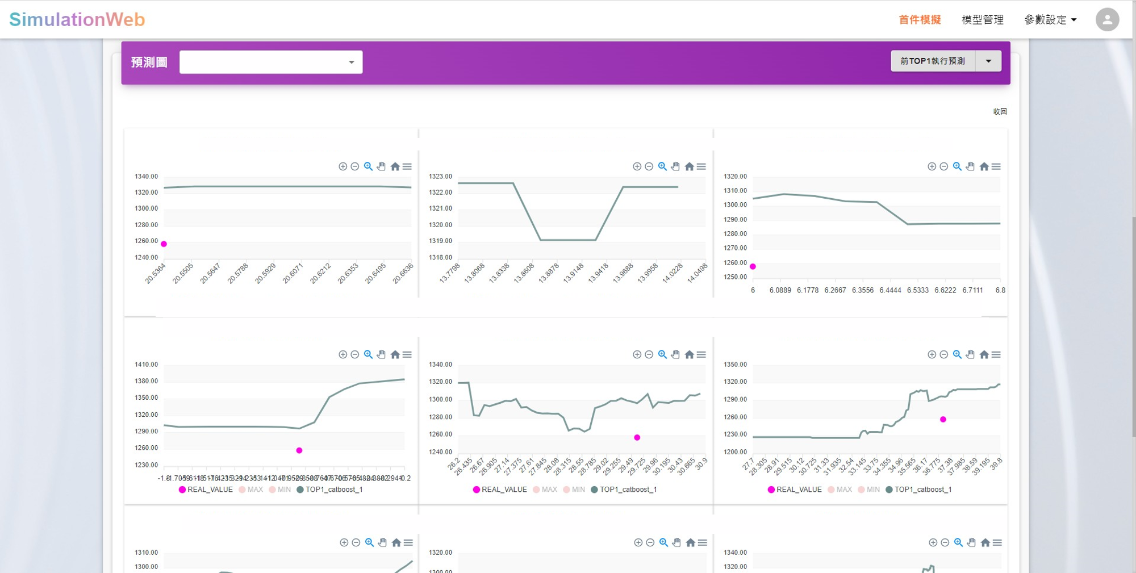This screenshot has height=573, width=1136.
Task: Select the magnifier zoom tool on the 20.5364 chart
Action: pos(368,166)
